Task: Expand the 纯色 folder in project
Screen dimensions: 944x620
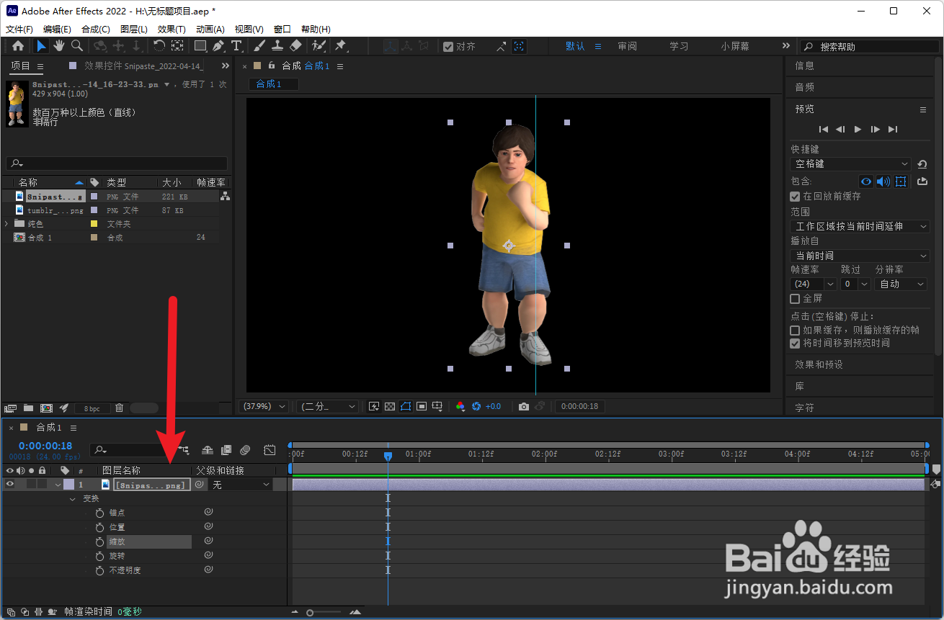Action: click(6, 223)
